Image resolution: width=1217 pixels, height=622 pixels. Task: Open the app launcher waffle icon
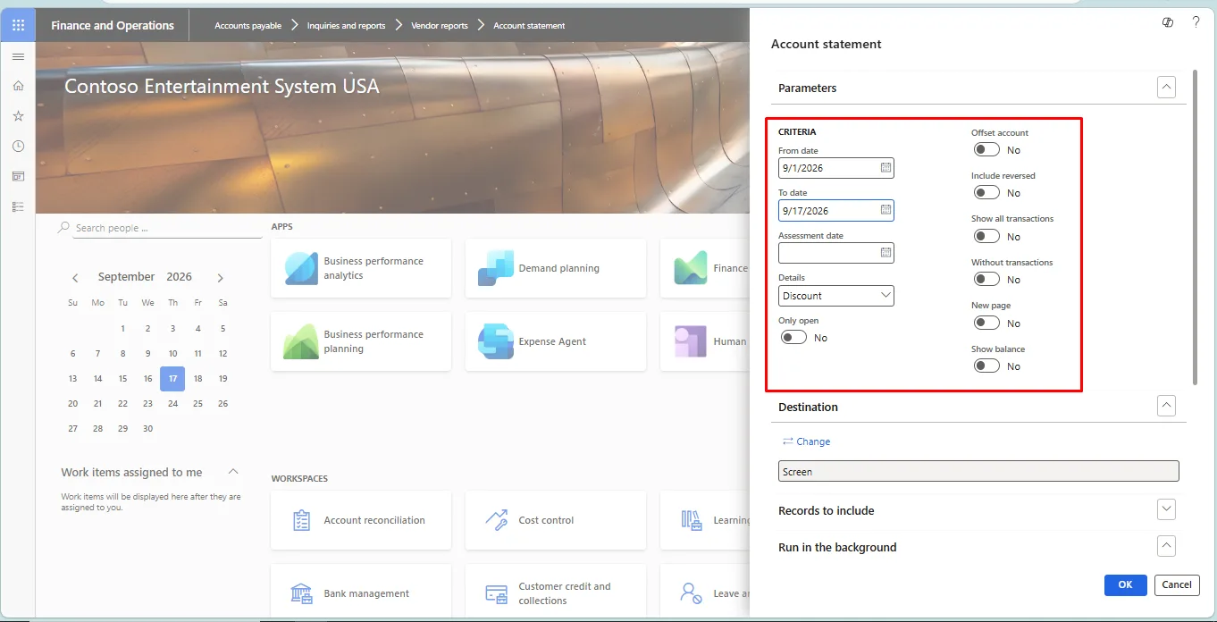[18, 25]
